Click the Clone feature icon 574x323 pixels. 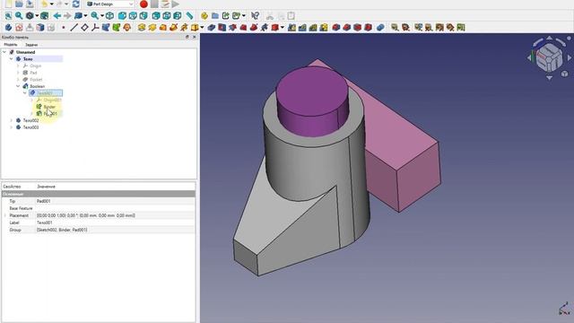(x=127, y=28)
